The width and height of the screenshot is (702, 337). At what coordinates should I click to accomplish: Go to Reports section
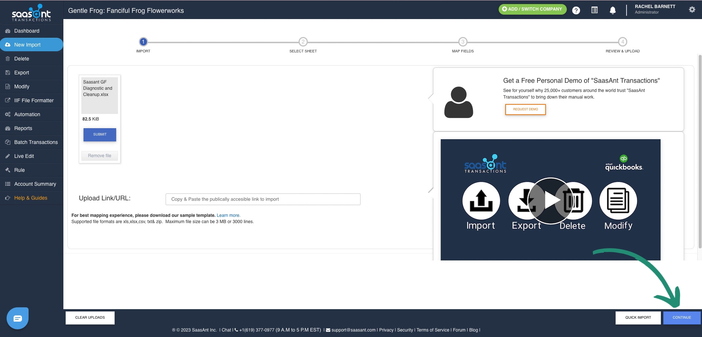tap(32, 128)
